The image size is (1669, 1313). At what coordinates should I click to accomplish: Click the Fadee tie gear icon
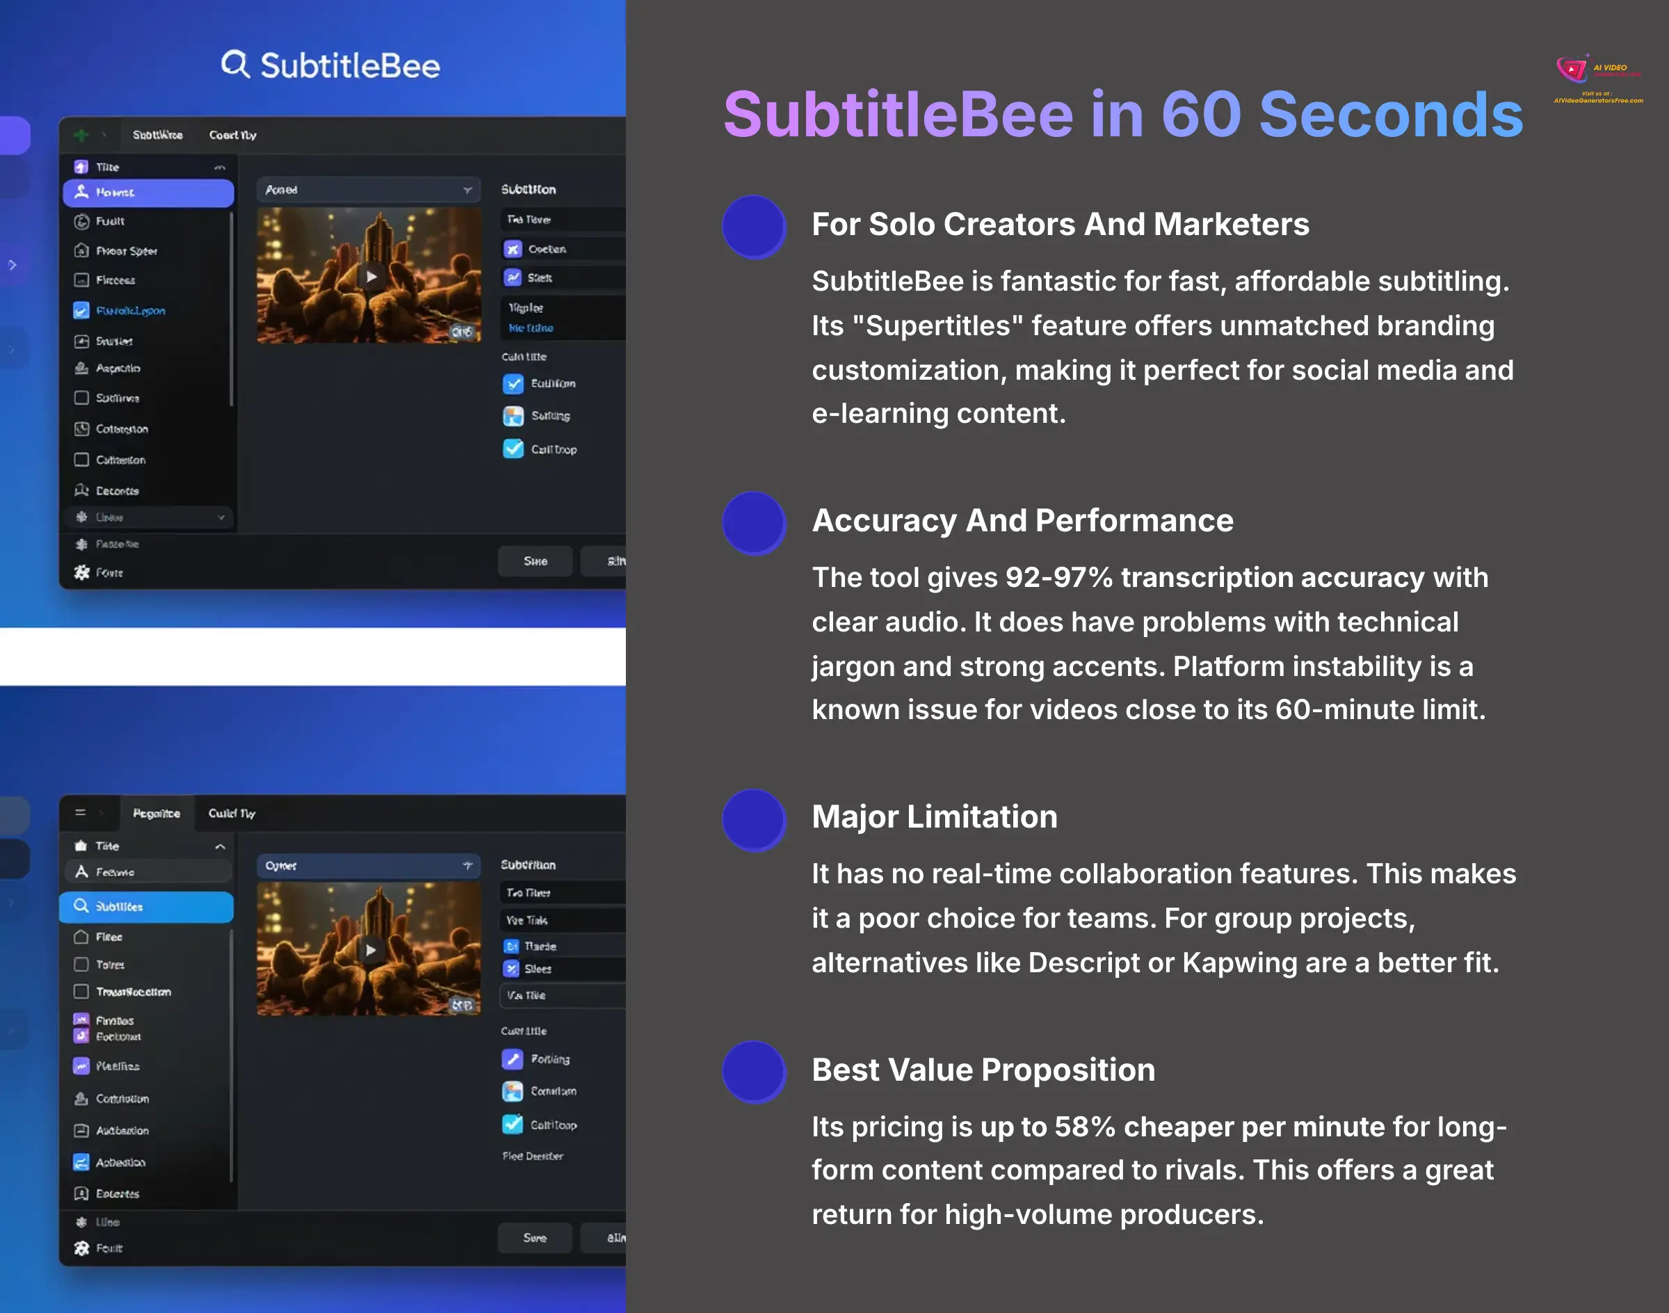point(81,545)
